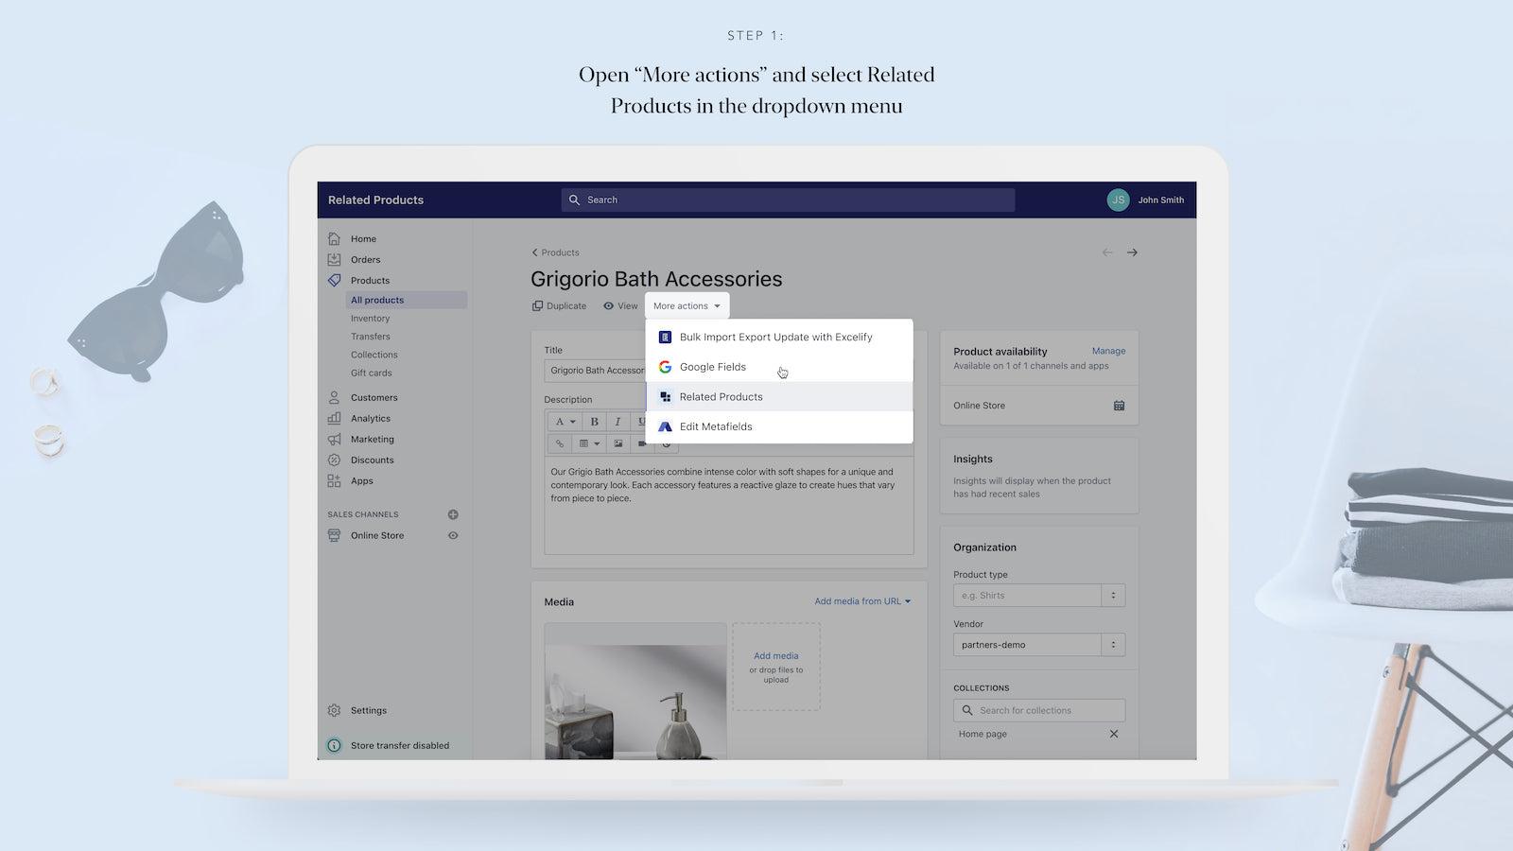Toggle Online Store visibility with the eye icon
The width and height of the screenshot is (1513, 851).
[x=453, y=535]
